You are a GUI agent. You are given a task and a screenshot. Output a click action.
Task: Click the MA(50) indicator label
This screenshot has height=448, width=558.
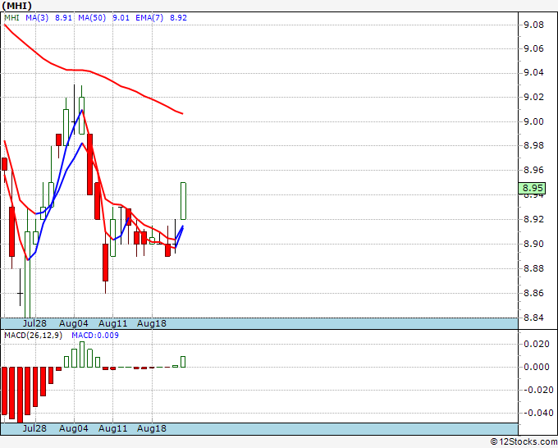pyautogui.click(x=92, y=18)
